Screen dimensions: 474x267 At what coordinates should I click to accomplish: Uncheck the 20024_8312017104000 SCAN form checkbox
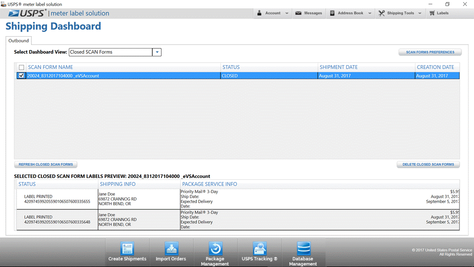tap(21, 76)
